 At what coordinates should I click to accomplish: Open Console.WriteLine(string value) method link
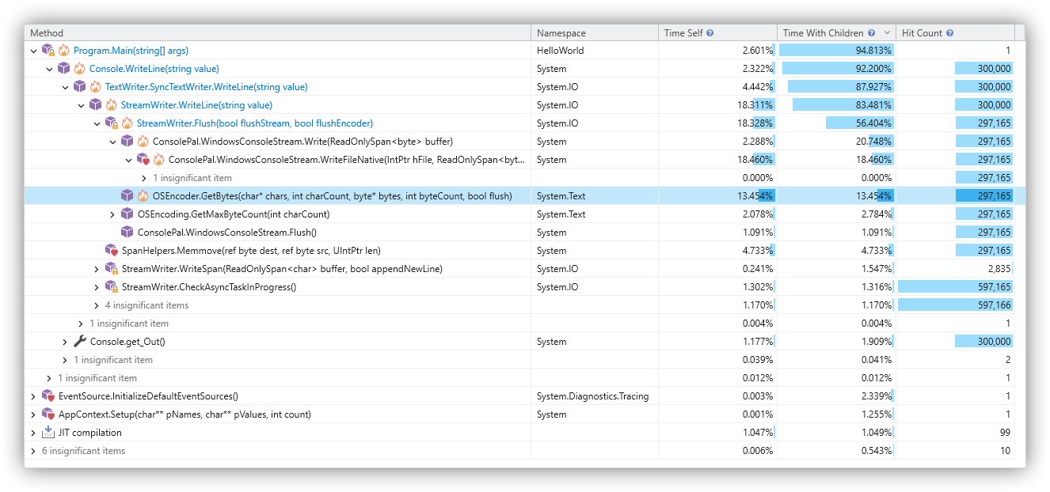[154, 69]
